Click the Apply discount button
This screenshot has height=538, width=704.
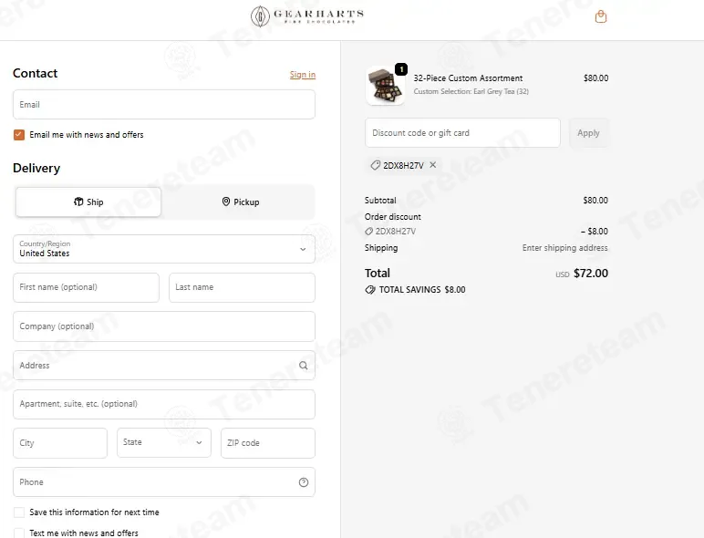pos(588,133)
